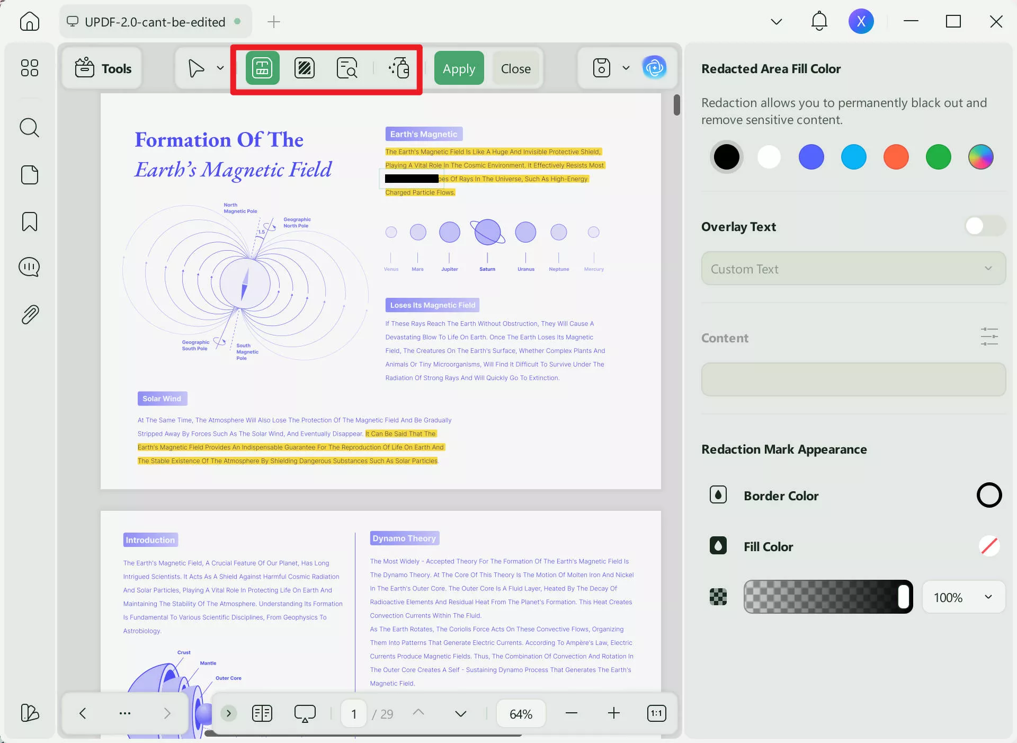Click the Close redaction button

(x=515, y=68)
